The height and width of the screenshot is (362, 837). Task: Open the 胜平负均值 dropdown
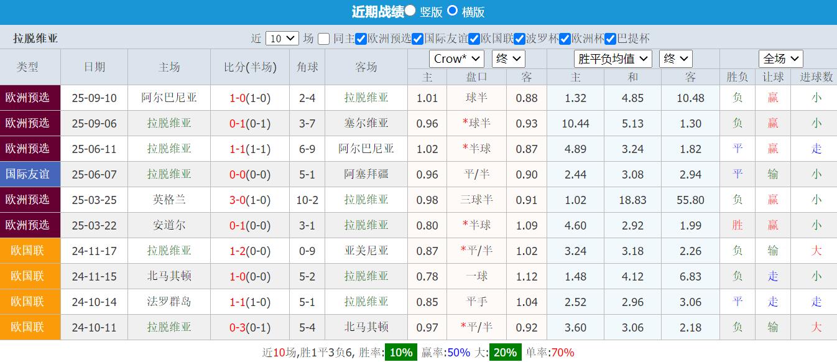[x=613, y=58]
